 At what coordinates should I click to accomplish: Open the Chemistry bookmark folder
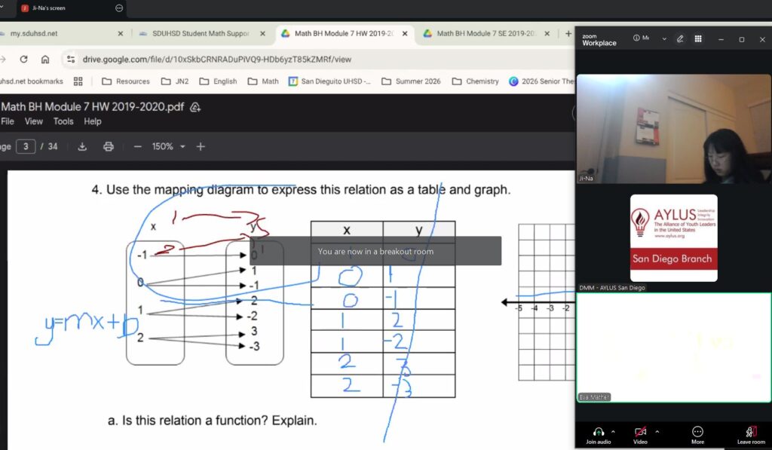tap(475, 81)
